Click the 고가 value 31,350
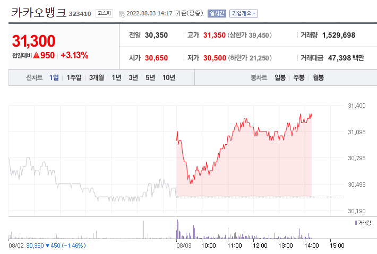Image resolution: width=377 pixels, height=254 pixels. [x=215, y=36]
